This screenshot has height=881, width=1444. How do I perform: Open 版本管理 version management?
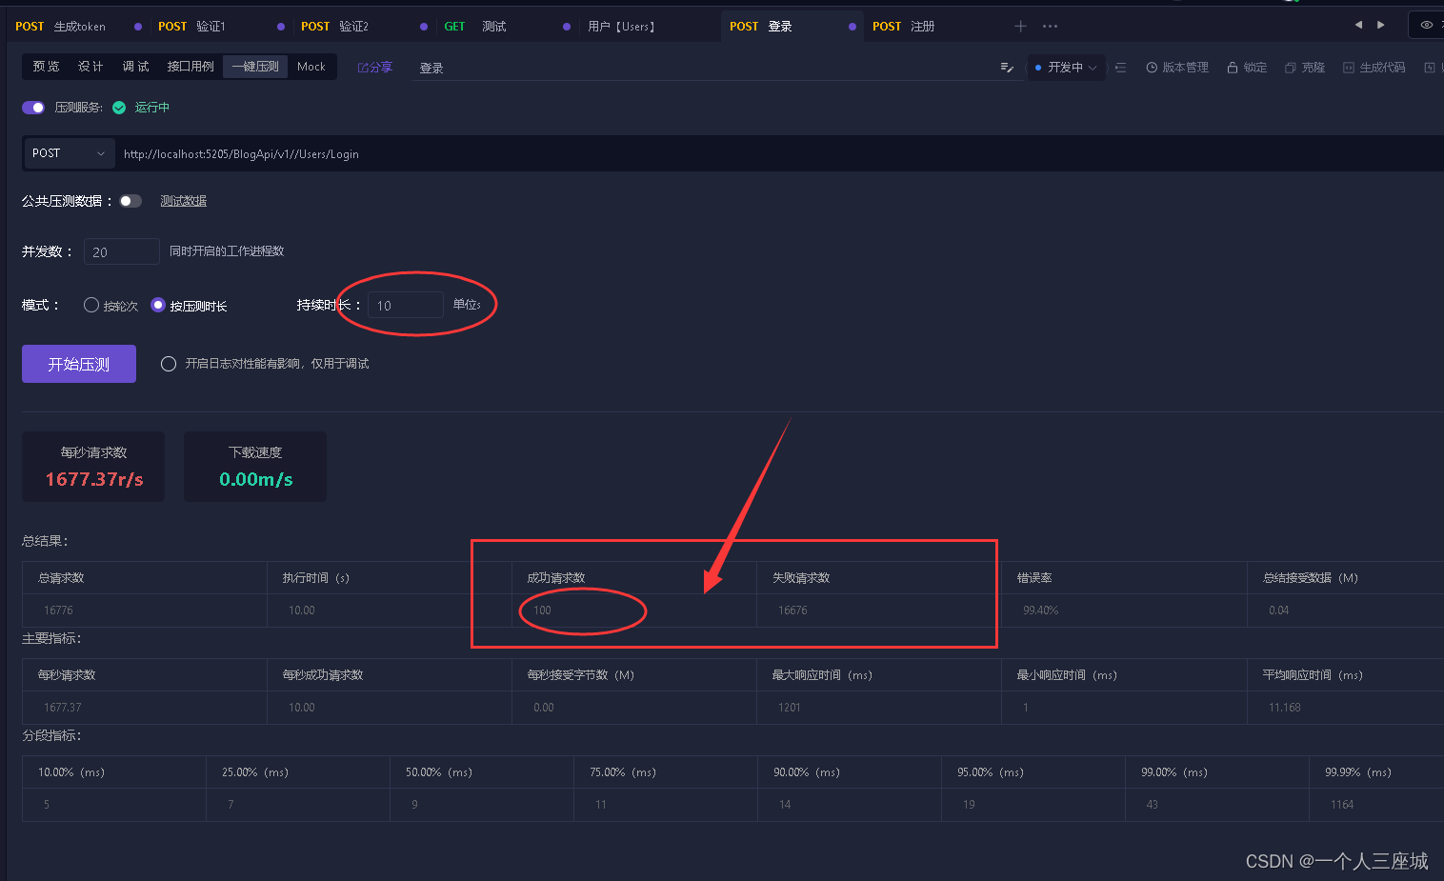(x=1177, y=68)
